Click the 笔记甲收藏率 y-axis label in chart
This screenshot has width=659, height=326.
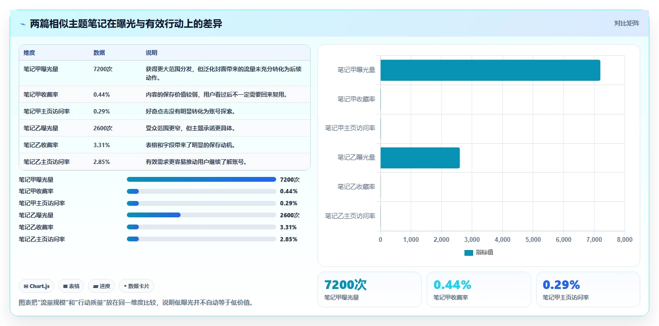(356, 99)
